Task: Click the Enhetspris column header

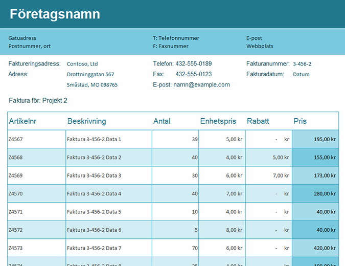Action: [x=218, y=121]
